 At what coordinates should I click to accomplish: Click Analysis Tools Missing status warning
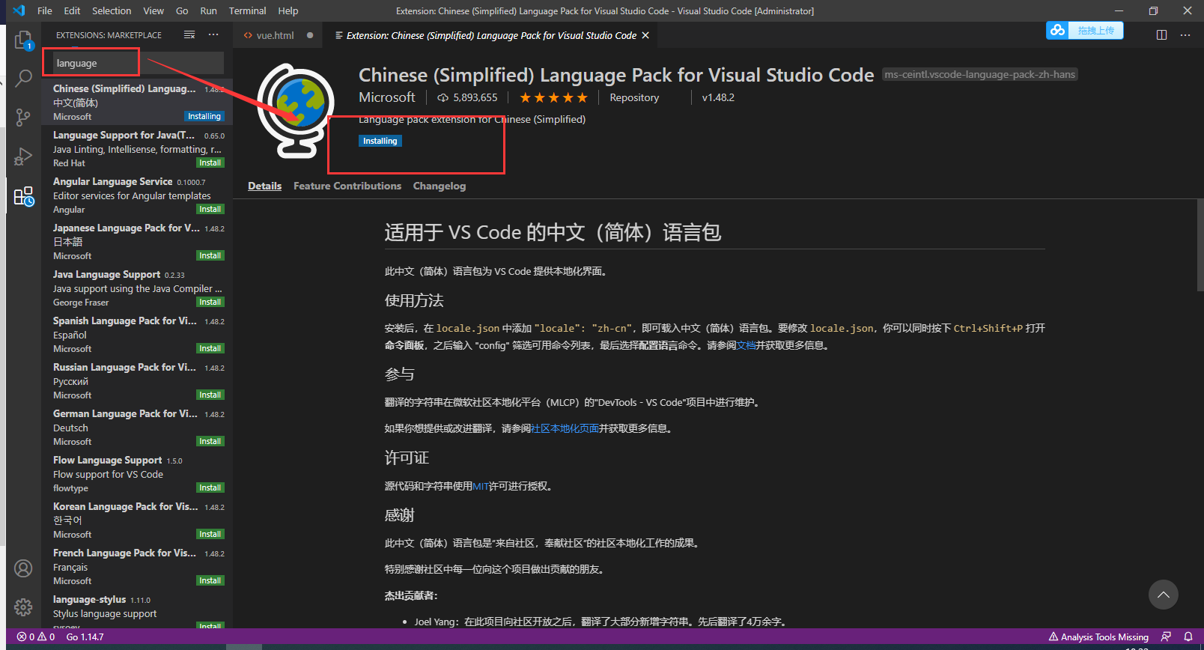(x=1098, y=637)
